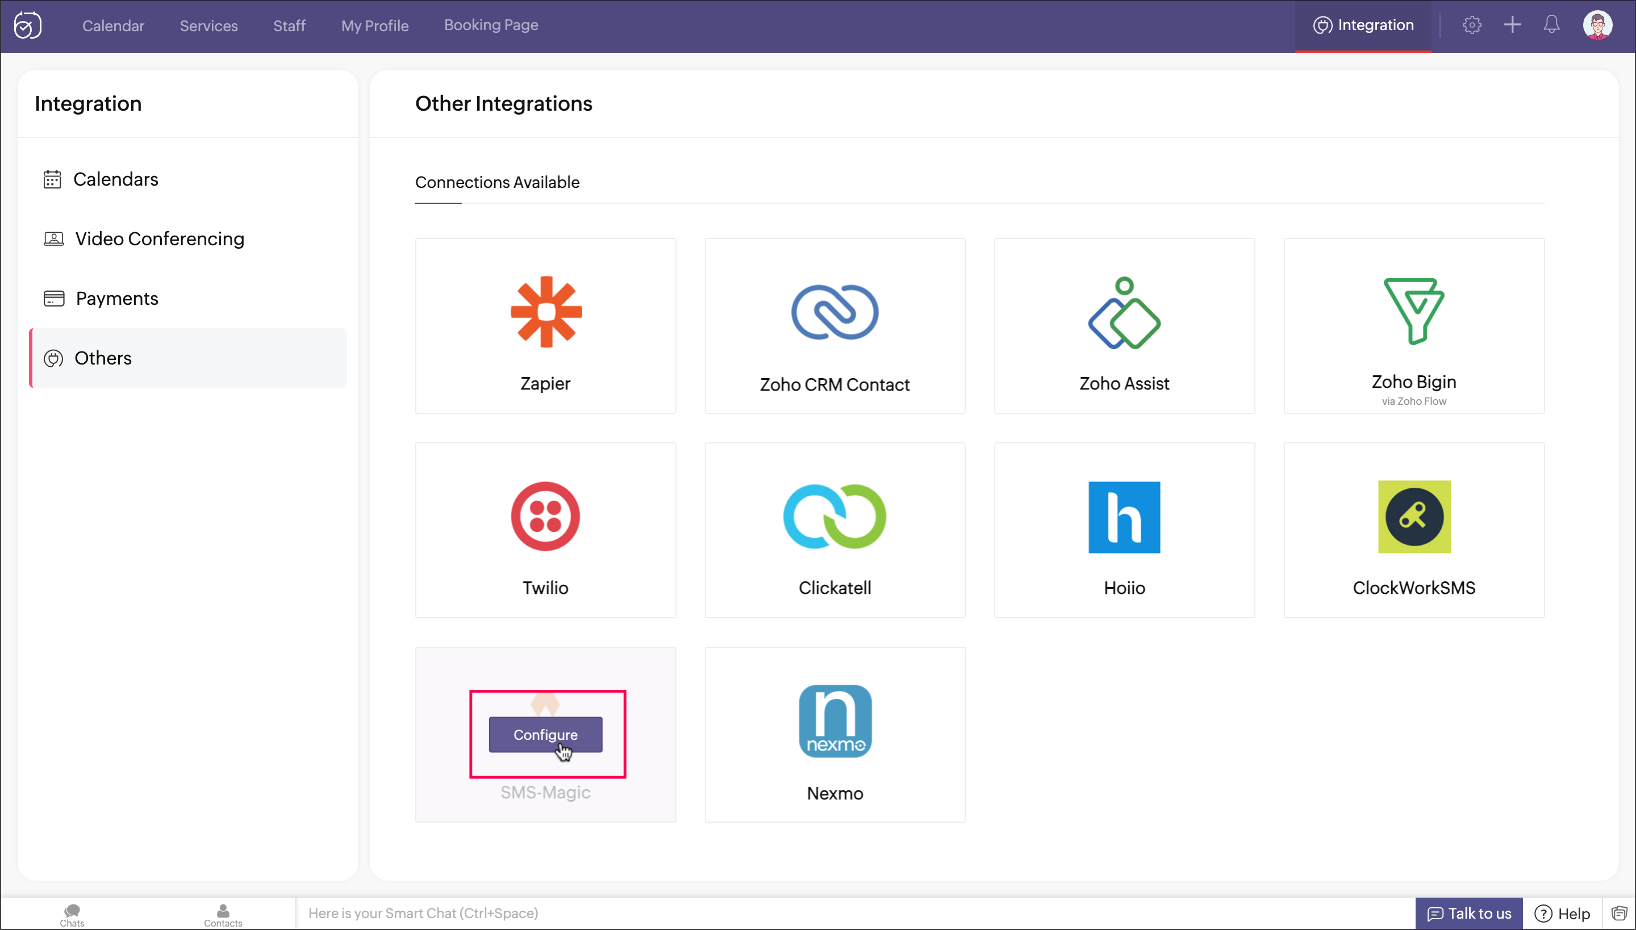
Task: Click the Video Conferencing sidebar icon
Action: [x=53, y=239]
